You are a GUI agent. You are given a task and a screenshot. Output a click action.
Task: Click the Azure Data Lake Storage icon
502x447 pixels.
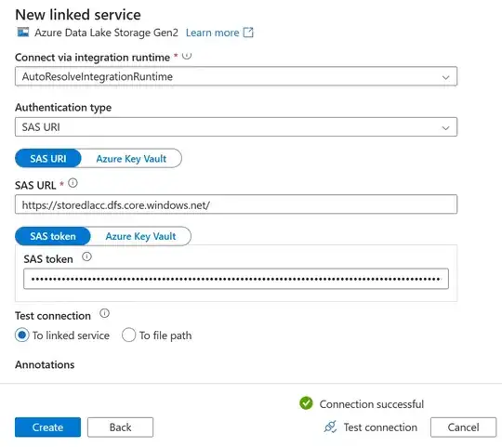(23, 33)
